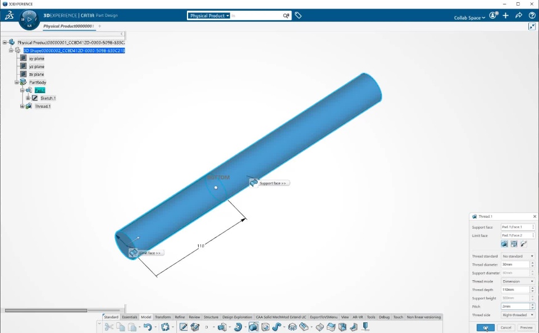Click the Undo arrow icon

point(148,327)
